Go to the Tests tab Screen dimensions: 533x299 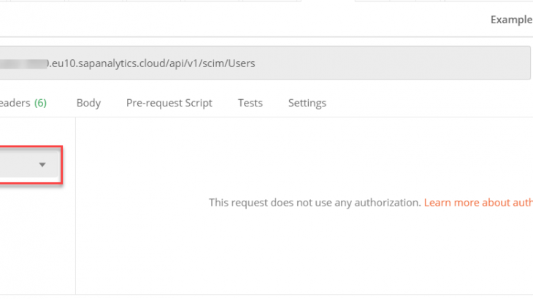(x=250, y=103)
